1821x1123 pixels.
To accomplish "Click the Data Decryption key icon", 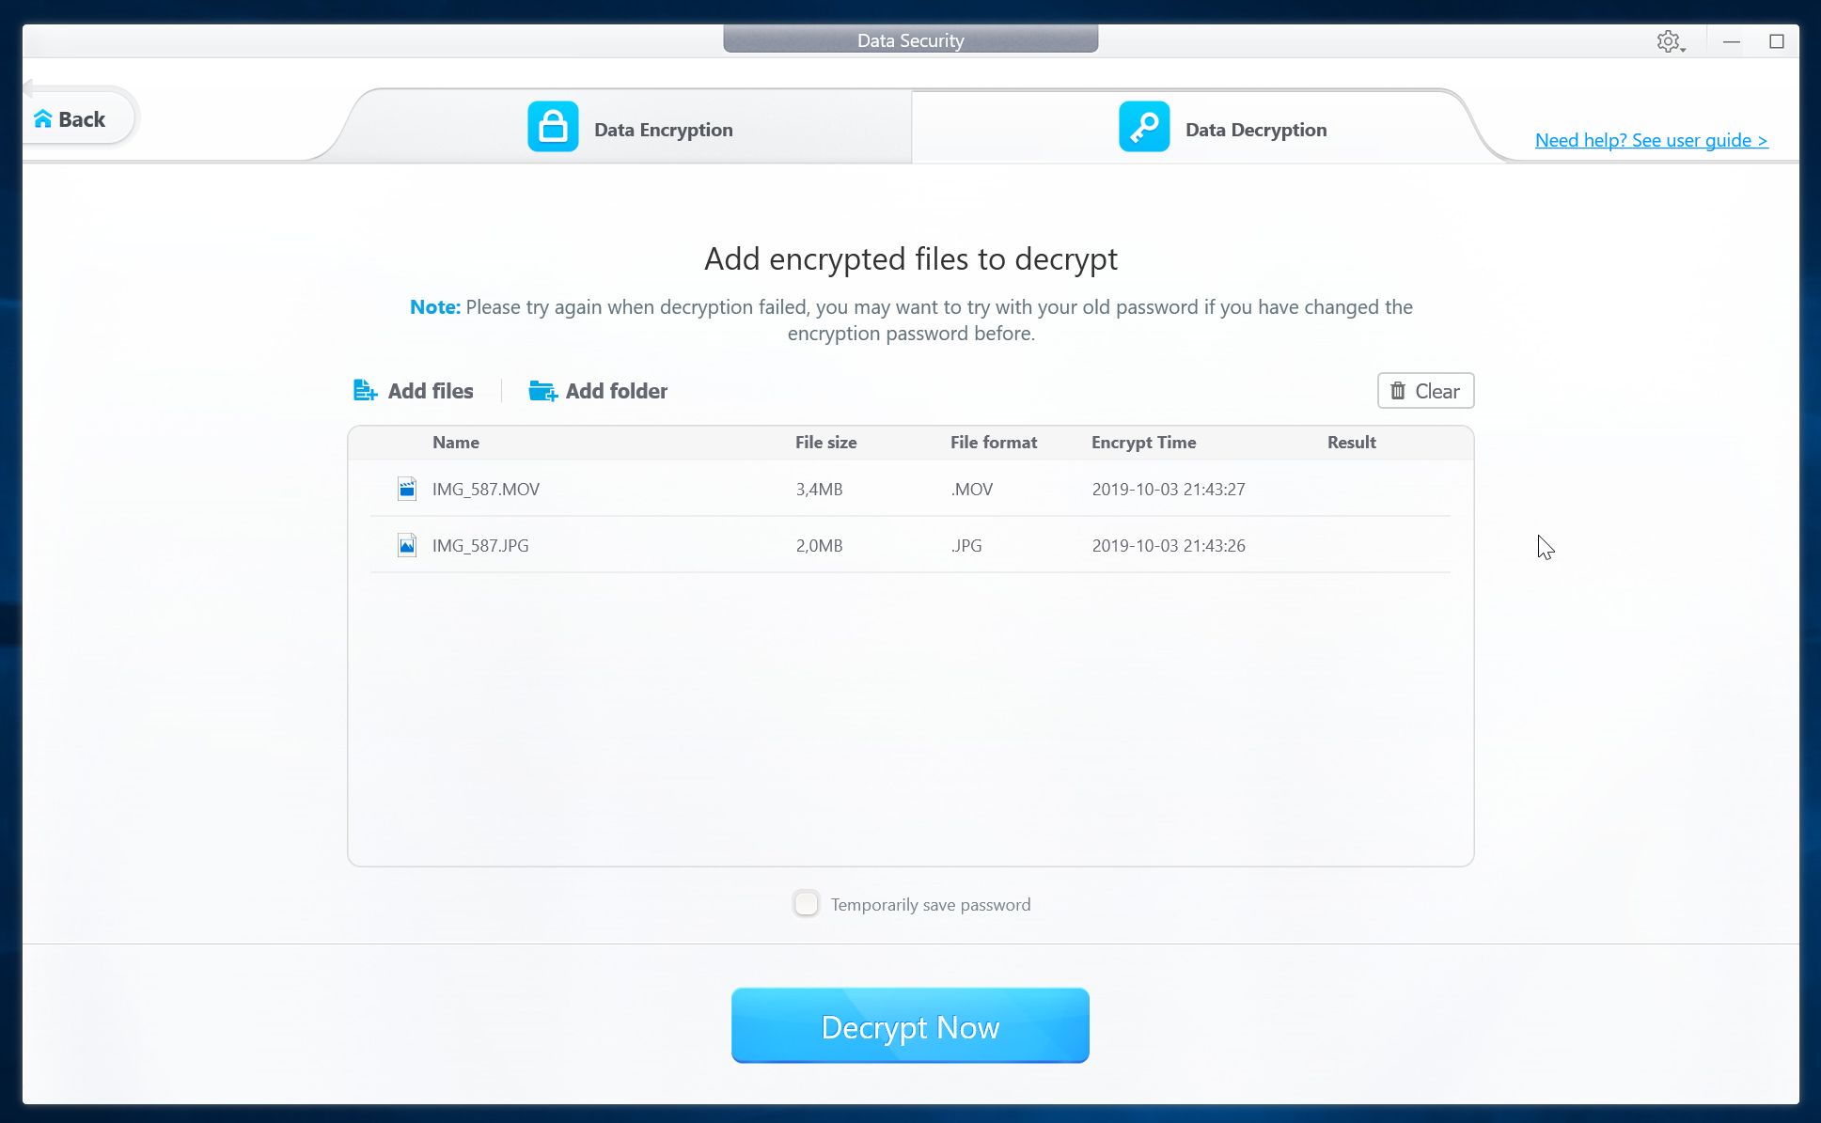I will pos(1144,127).
